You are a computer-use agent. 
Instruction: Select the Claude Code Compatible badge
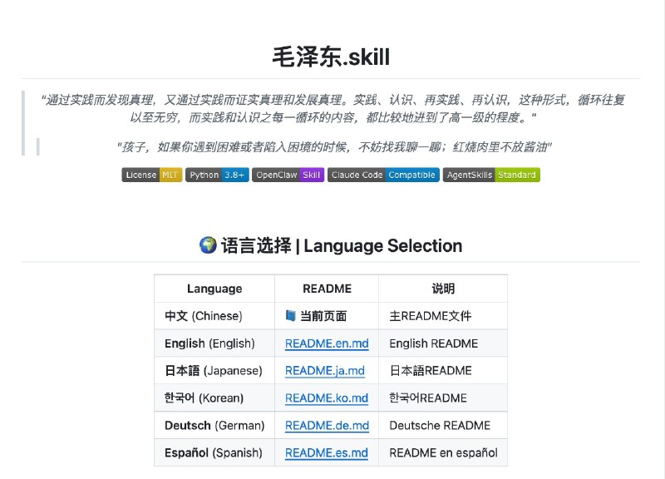382,175
